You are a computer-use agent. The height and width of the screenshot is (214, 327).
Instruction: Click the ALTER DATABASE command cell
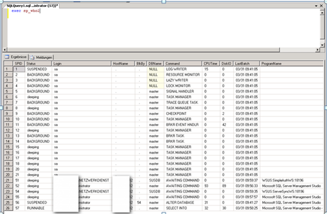point(183,203)
